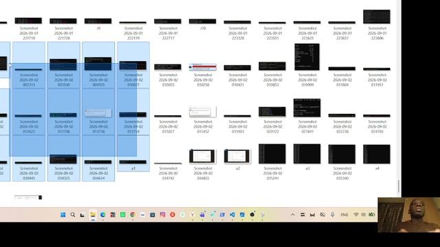The image size is (440, 247).
Task: Select the file named i10
Action: tap(203, 24)
